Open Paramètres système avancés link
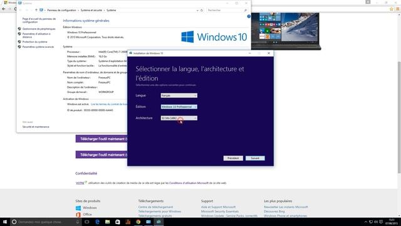This screenshot has width=401, height=226. click(38, 47)
